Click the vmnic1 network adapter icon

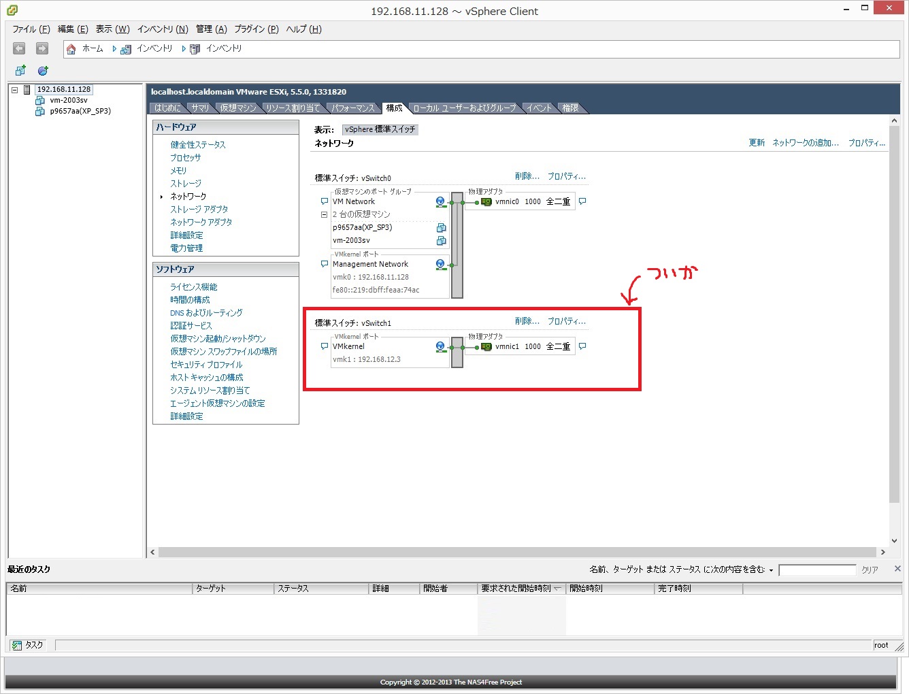pos(486,347)
